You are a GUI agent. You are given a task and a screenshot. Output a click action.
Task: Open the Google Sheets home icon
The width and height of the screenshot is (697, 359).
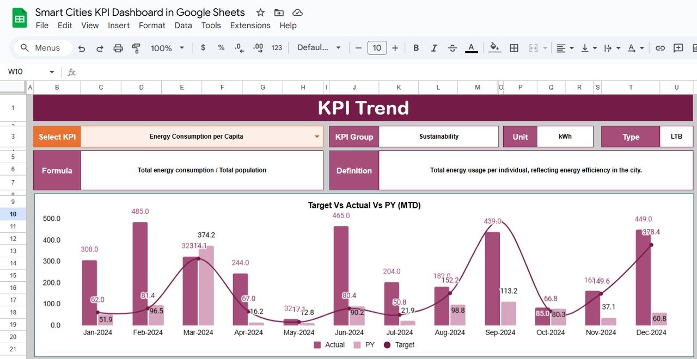pyautogui.click(x=20, y=18)
